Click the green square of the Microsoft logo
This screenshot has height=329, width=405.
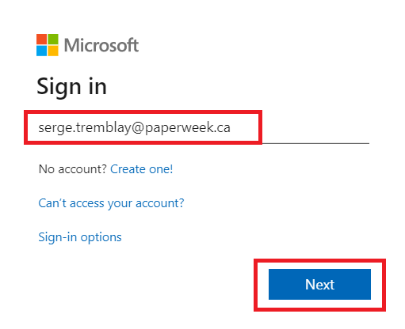pos(53,40)
